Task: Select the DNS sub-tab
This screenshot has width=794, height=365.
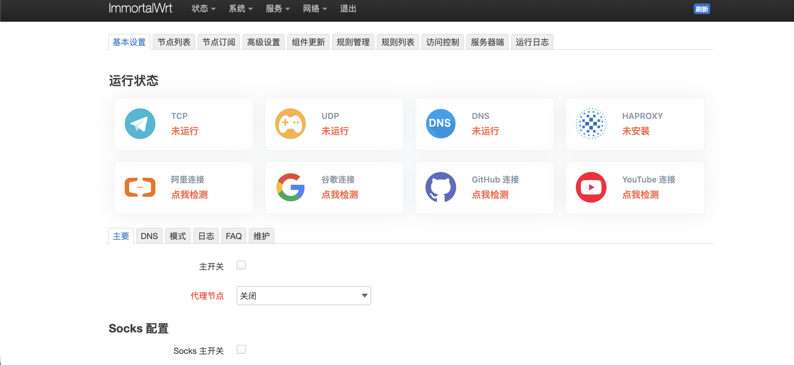Action: point(149,236)
